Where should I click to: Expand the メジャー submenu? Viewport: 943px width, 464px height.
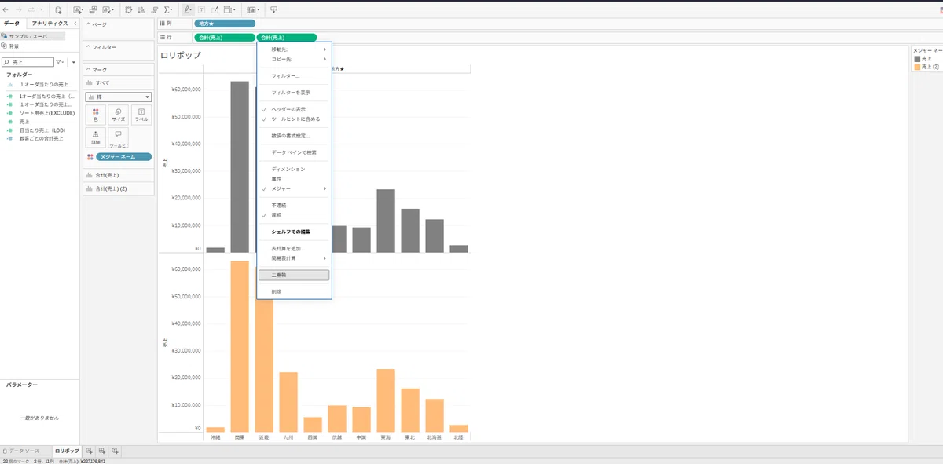(x=294, y=188)
